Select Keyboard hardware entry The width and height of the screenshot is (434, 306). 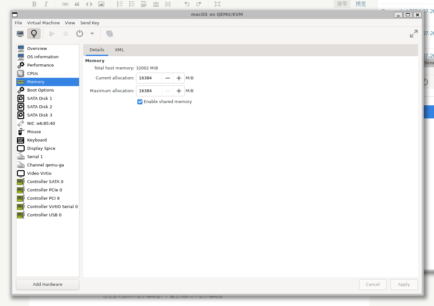[x=48, y=140]
